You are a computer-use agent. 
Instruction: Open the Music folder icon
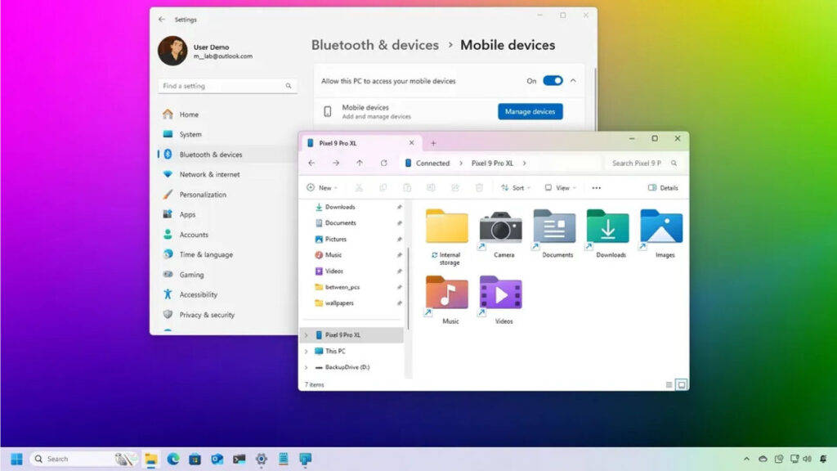coord(446,294)
